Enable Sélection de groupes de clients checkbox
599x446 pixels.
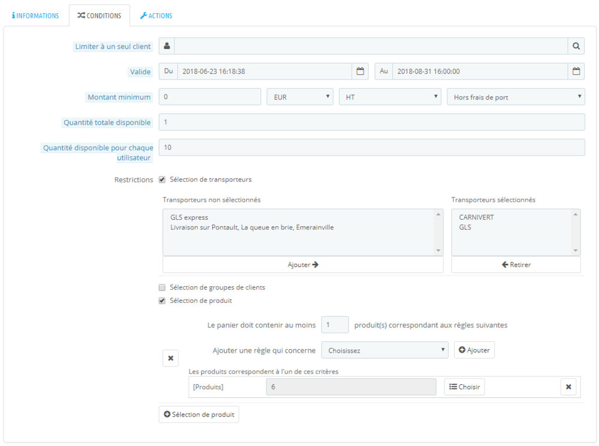pyautogui.click(x=162, y=287)
